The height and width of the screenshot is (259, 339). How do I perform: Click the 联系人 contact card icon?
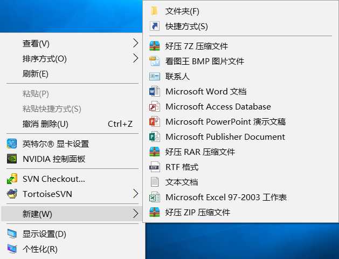pyautogui.click(x=154, y=76)
